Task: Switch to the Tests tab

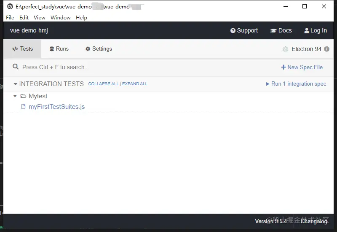Action: pos(22,49)
